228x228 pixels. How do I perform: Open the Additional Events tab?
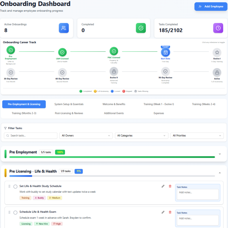tap(114, 113)
